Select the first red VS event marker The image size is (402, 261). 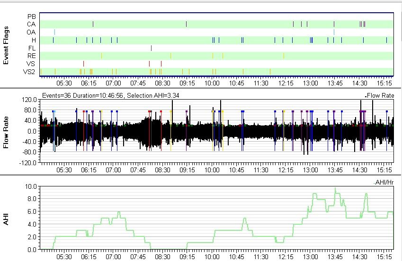point(83,64)
